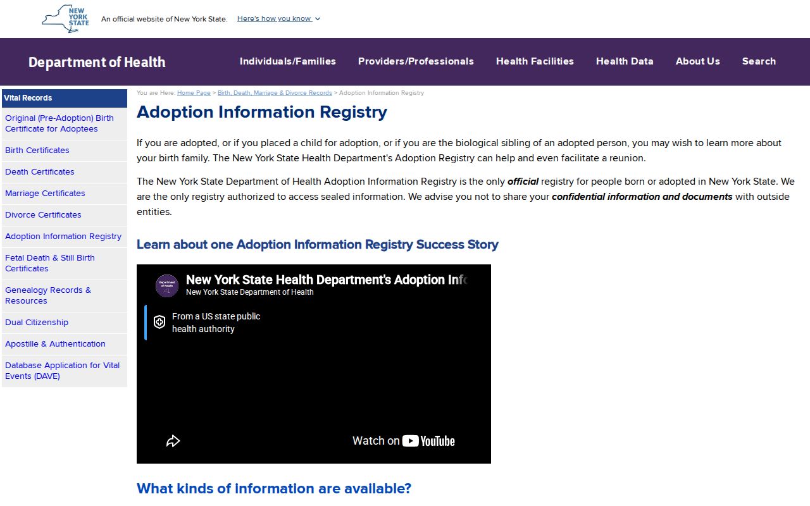Viewport: 810px width, 506px height.
Task: Click the Department of Health site title
Action: pos(97,62)
